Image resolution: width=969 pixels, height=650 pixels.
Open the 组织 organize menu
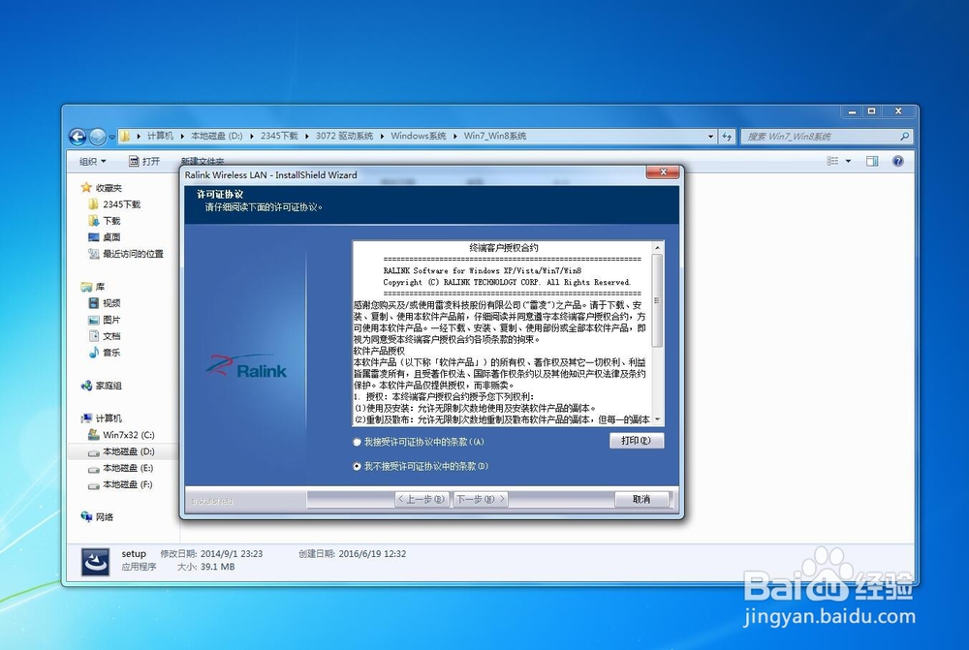tap(92, 161)
